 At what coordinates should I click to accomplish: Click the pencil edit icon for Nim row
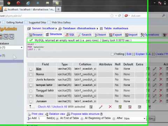[155, 69]
